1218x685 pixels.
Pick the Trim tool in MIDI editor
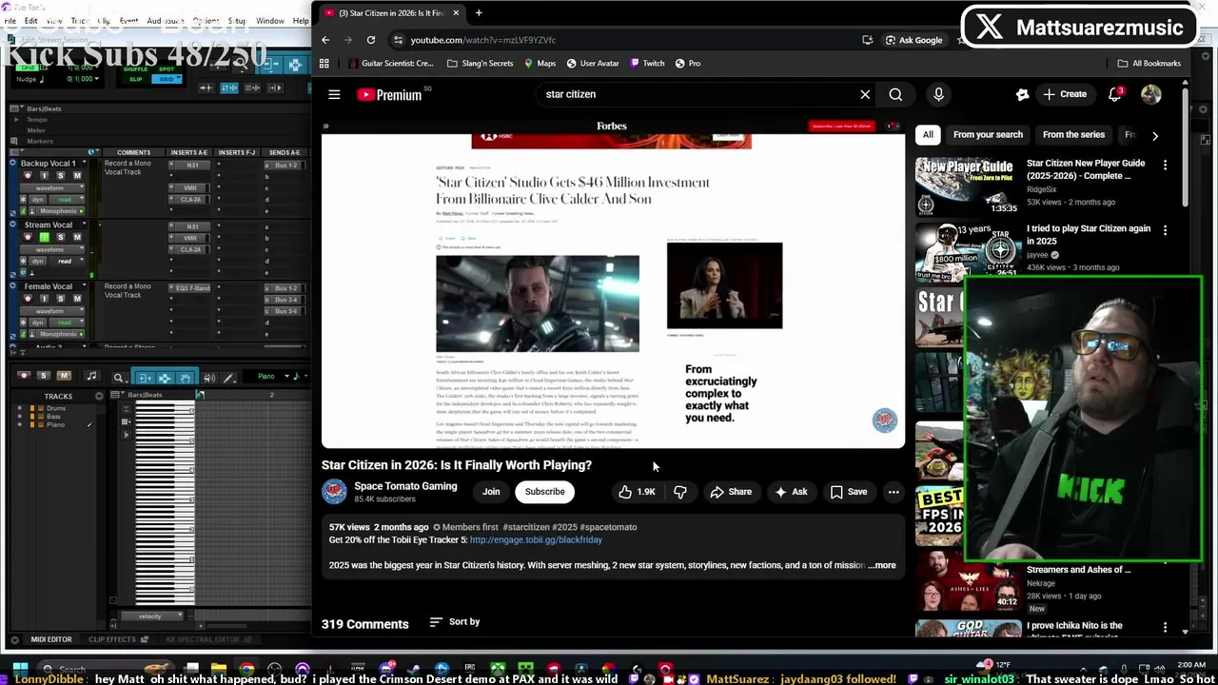[x=144, y=378]
